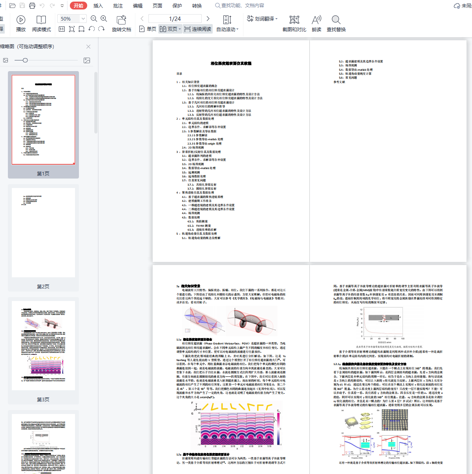Open the 双页 dropdown arrow
The width and height of the screenshot is (472, 474).
[180, 29]
